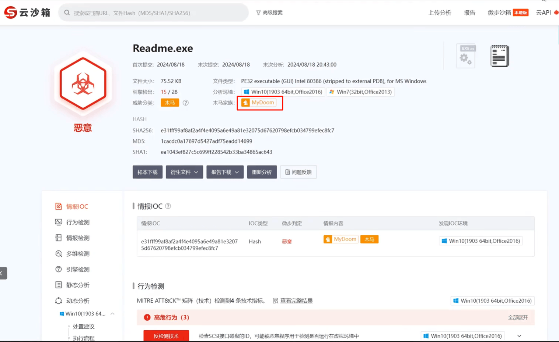This screenshot has height=342, width=559.
Task: Select 执行流程 tree item
Action: [84, 338]
